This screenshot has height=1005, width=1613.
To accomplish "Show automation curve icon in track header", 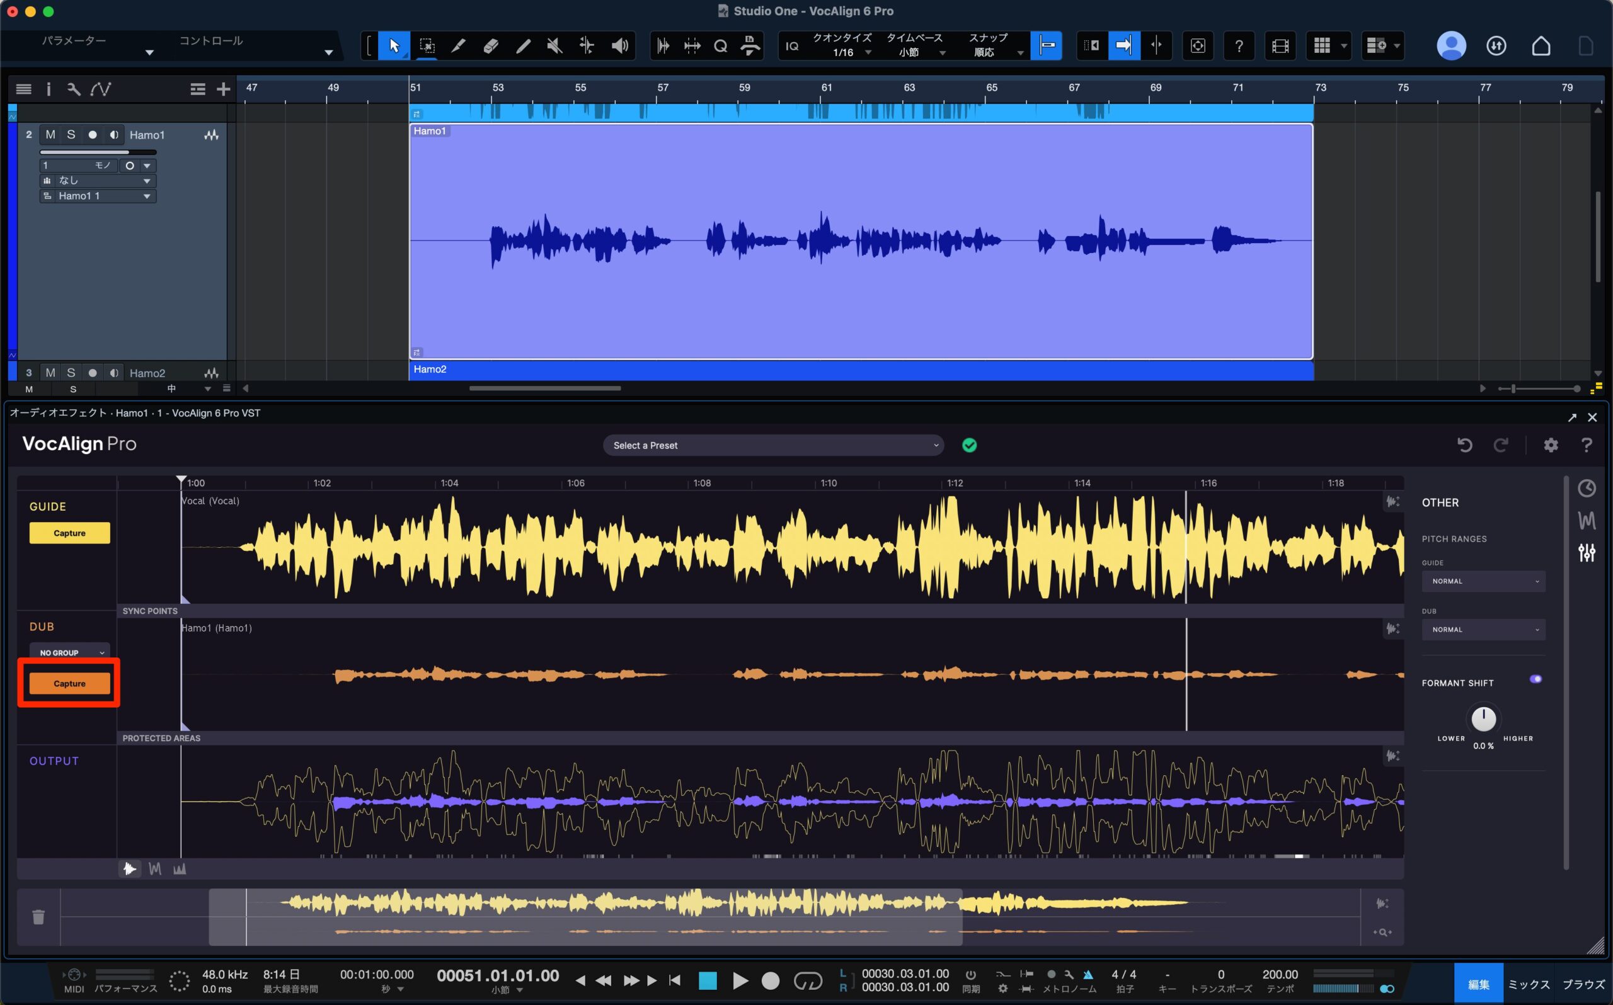I will 101,89.
